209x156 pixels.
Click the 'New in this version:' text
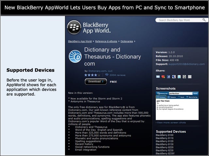coord(81,93)
